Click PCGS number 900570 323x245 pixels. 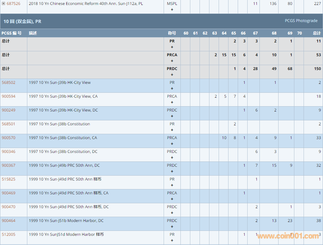pyautogui.click(x=8, y=138)
